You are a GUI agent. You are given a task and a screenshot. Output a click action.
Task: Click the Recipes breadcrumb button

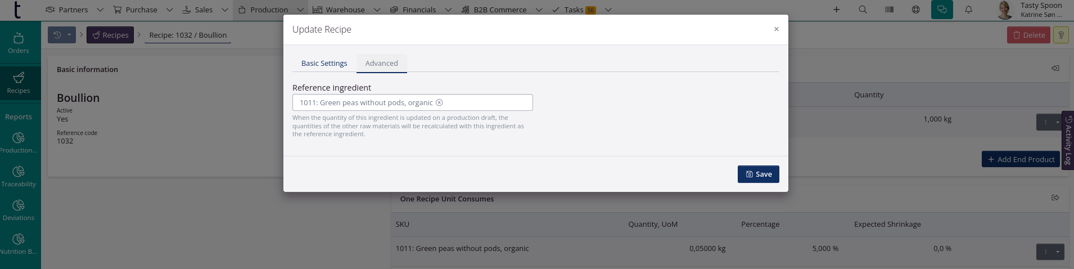click(x=110, y=35)
